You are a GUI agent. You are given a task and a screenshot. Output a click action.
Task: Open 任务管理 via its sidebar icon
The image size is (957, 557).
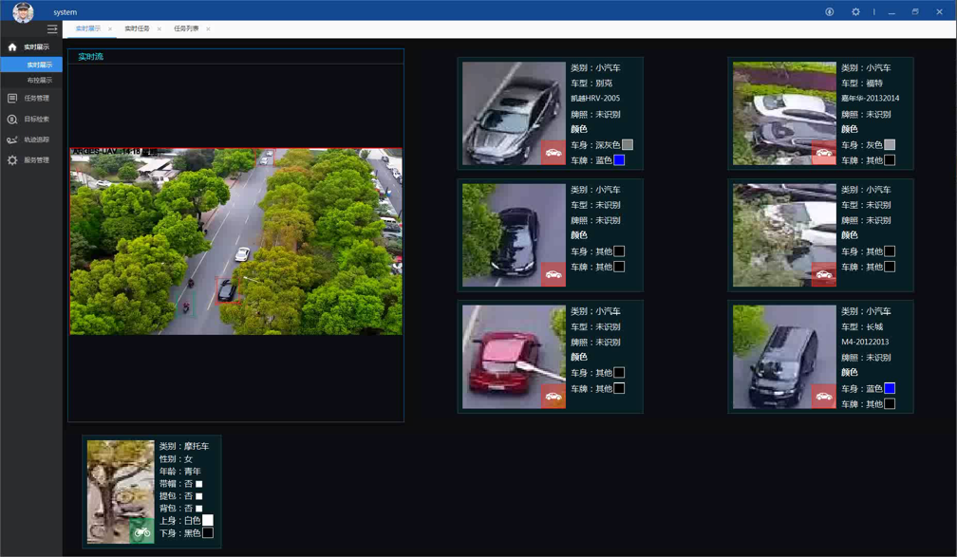point(12,98)
